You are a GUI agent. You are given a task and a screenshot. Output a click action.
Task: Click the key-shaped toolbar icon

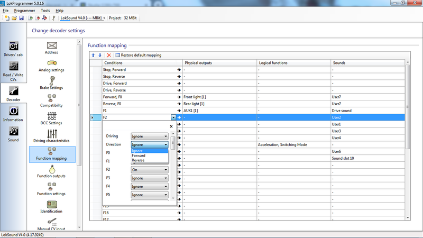coord(54,18)
